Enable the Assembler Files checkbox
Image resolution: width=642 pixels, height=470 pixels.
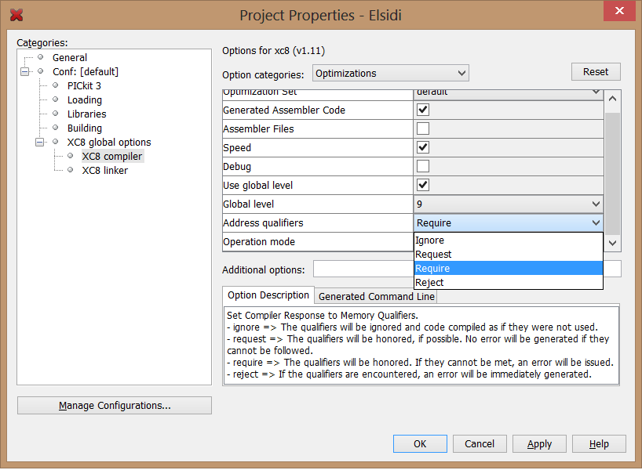coord(423,129)
